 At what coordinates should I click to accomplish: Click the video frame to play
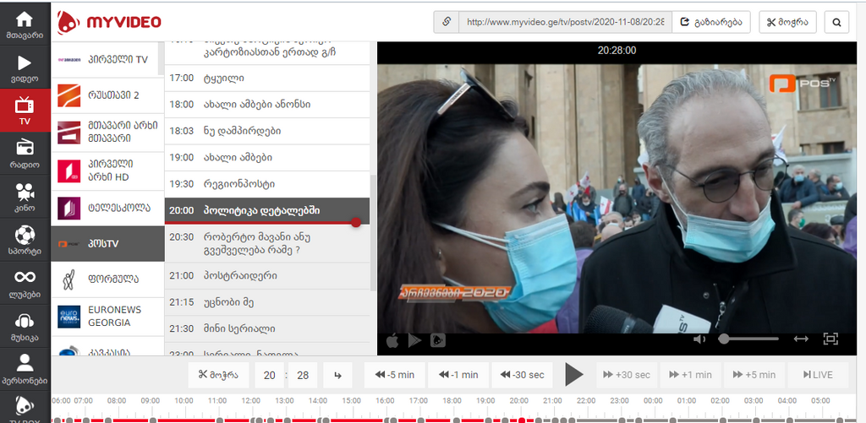617,198
